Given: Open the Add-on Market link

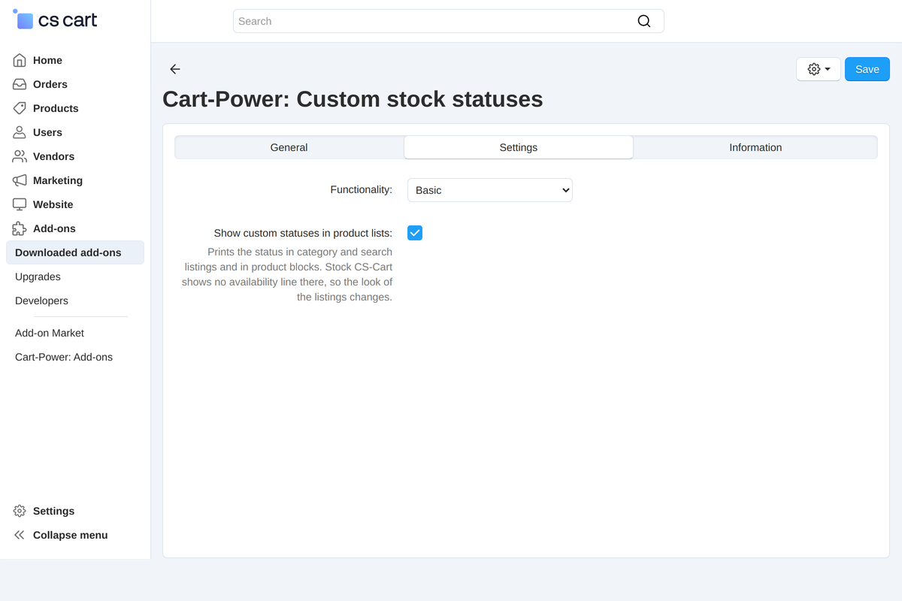Looking at the screenshot, I should (50, 333).
